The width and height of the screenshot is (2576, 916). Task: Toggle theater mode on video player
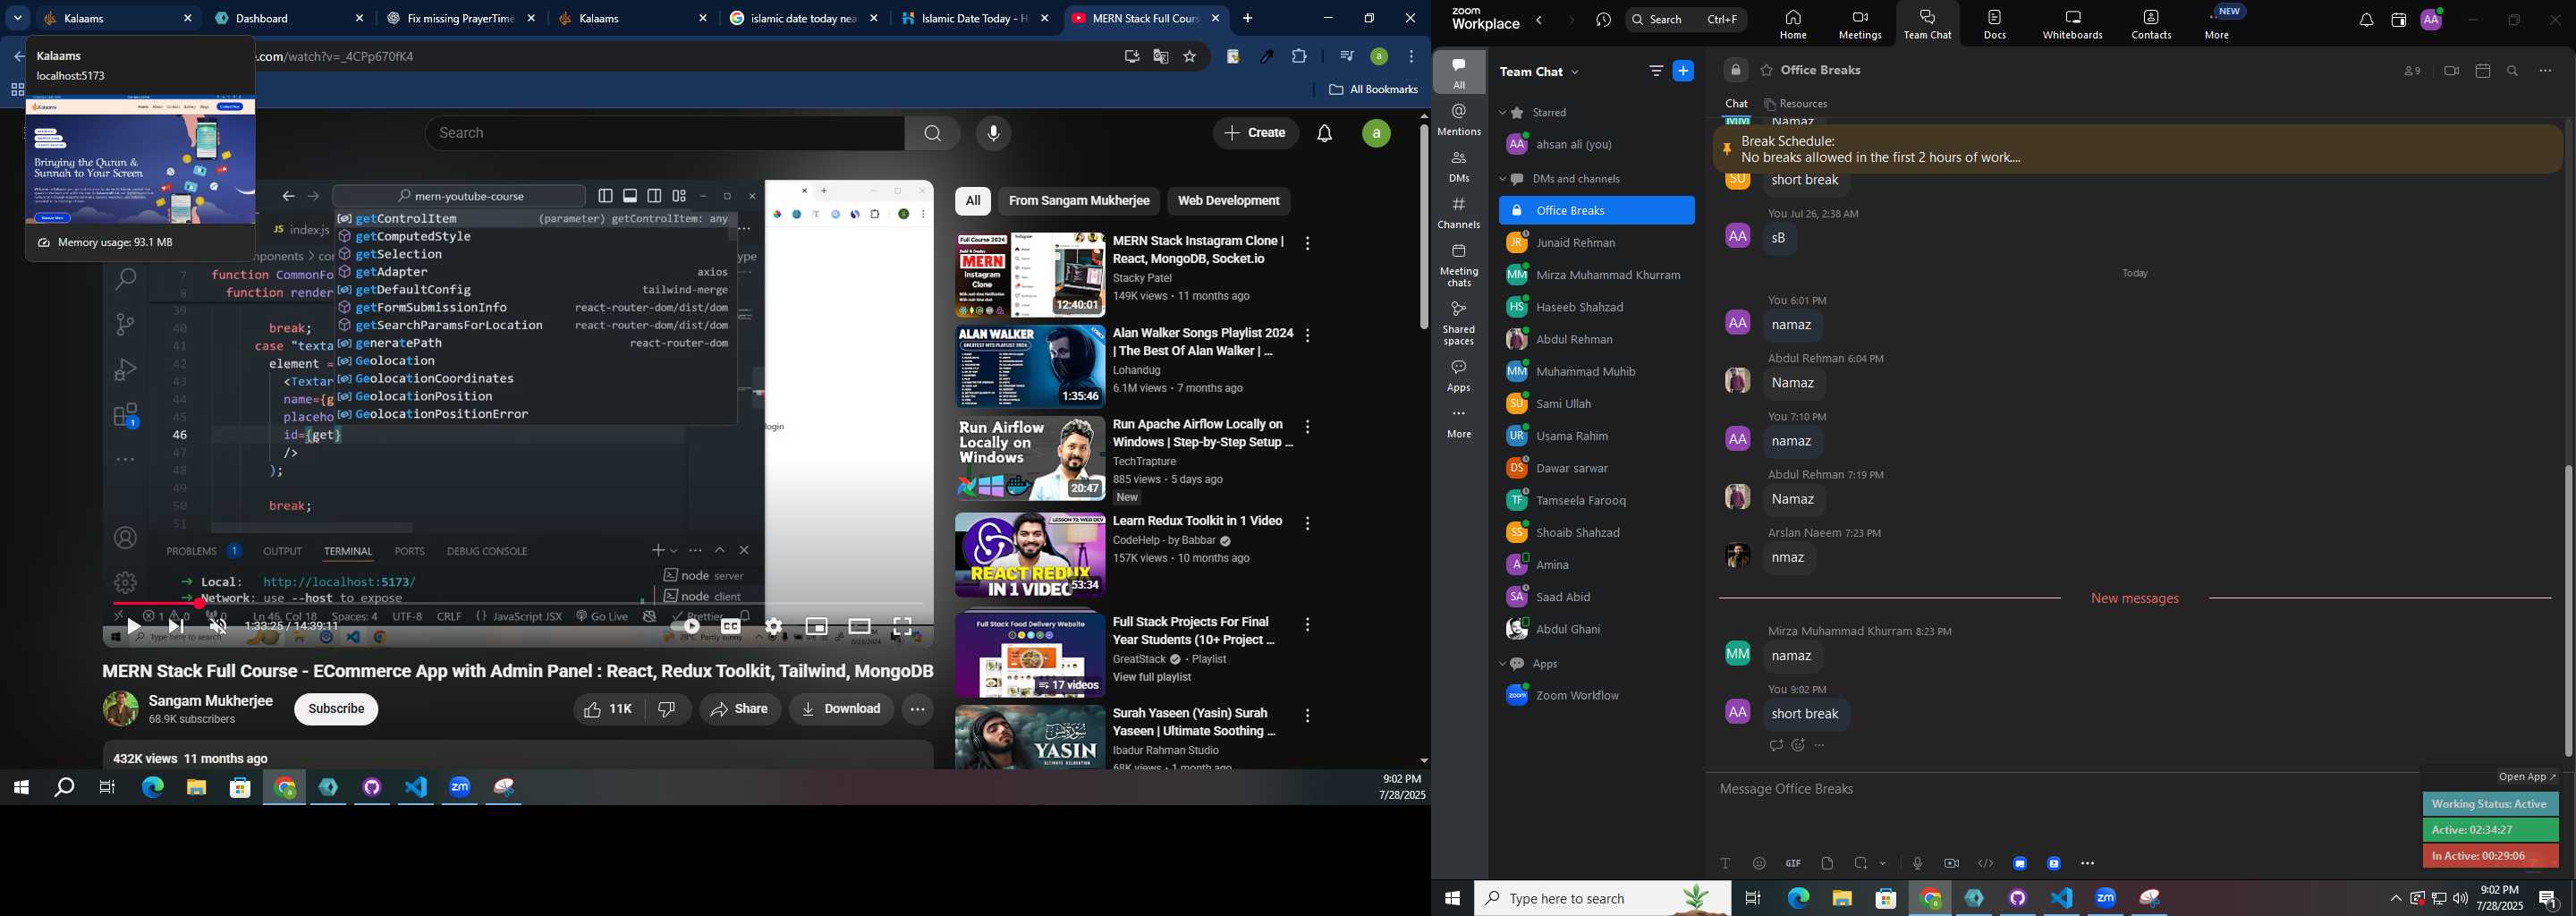click(x=859, y=627)
